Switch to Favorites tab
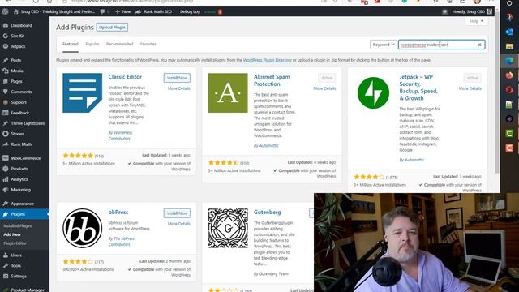The image size is (519, 292). click(148, 44)
